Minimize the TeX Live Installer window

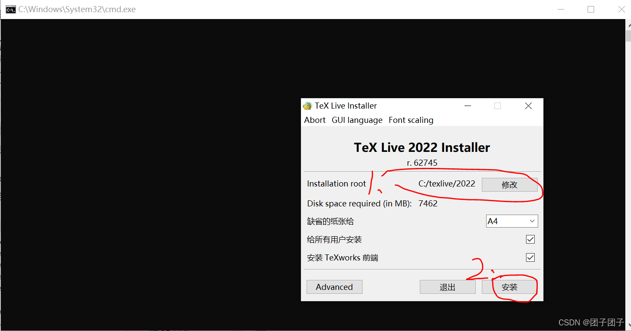coord(468,106)
